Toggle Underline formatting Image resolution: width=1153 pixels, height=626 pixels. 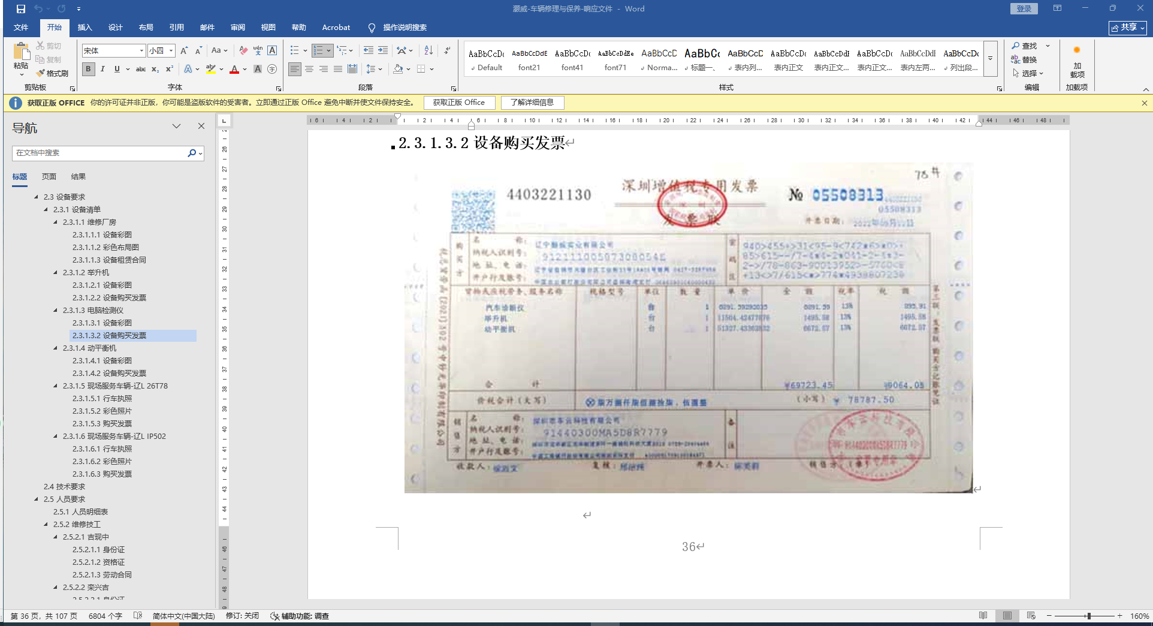(x=117, y=70)
